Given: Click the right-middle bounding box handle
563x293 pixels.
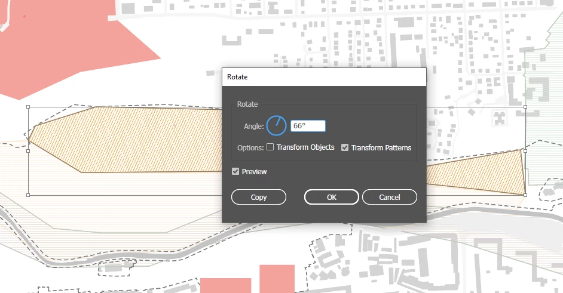Looking at the screenshot, I should click(525, 151).
